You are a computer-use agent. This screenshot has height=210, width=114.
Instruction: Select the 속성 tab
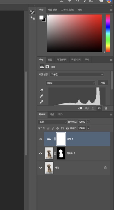click(x=41, y=60)
